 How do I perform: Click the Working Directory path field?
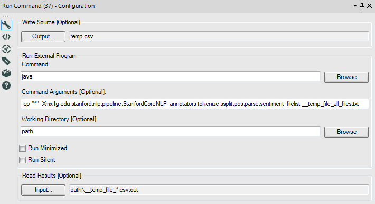pyautogui.click(x=171, y=131)
